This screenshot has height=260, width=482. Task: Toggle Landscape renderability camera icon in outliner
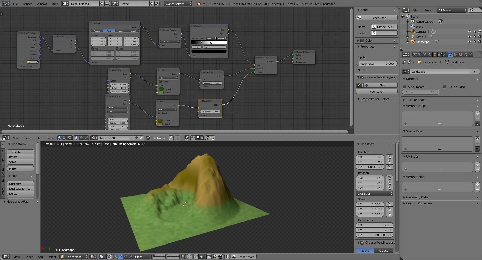click(x=479, y=42)
